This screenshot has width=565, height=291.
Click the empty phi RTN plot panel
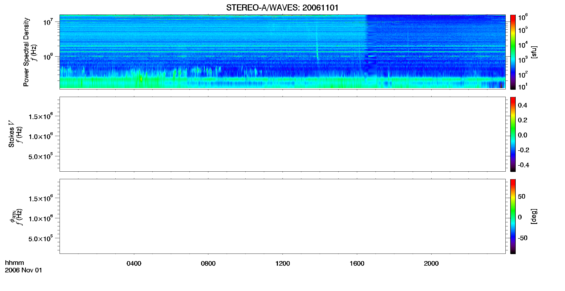[282, 216]
